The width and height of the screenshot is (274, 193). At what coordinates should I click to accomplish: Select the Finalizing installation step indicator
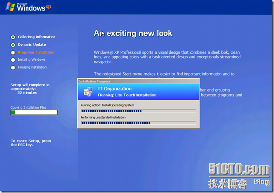13,67
